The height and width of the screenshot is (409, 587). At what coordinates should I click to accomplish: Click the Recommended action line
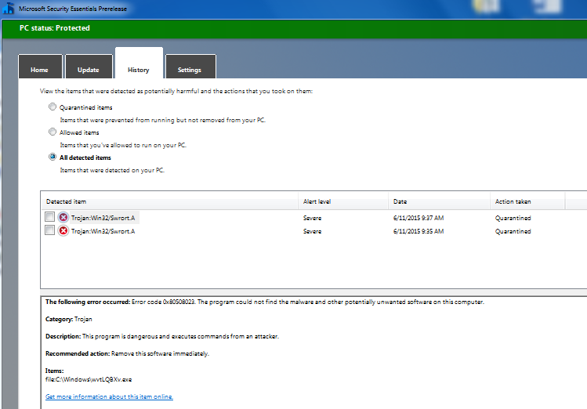[x=127, y=353]
